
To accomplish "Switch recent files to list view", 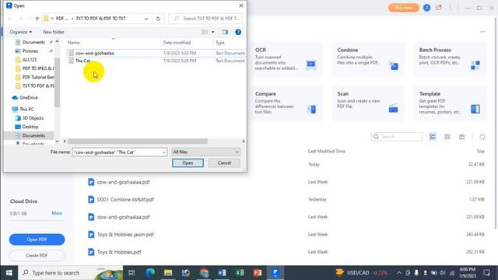I will click(x=433, y=137).
